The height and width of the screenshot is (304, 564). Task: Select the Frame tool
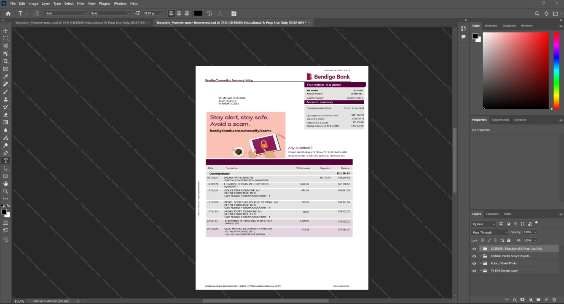tap(6, 69)
